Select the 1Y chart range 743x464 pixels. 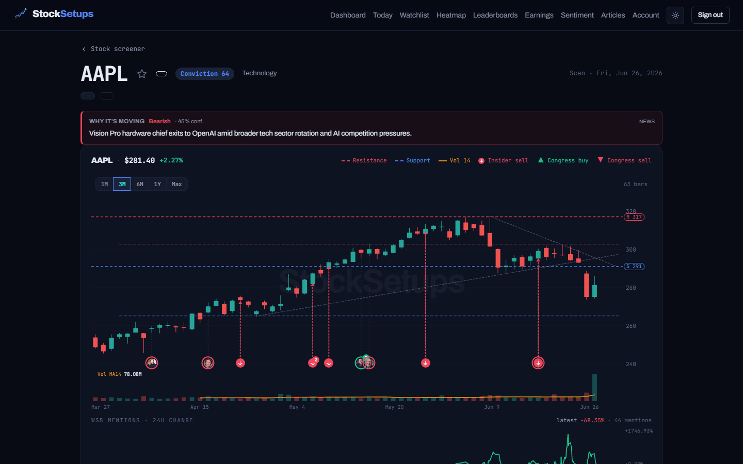click(157, 184)
